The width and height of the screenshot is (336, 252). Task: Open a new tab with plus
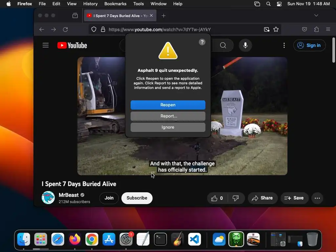pyautogui.click(x=163, y=16)
